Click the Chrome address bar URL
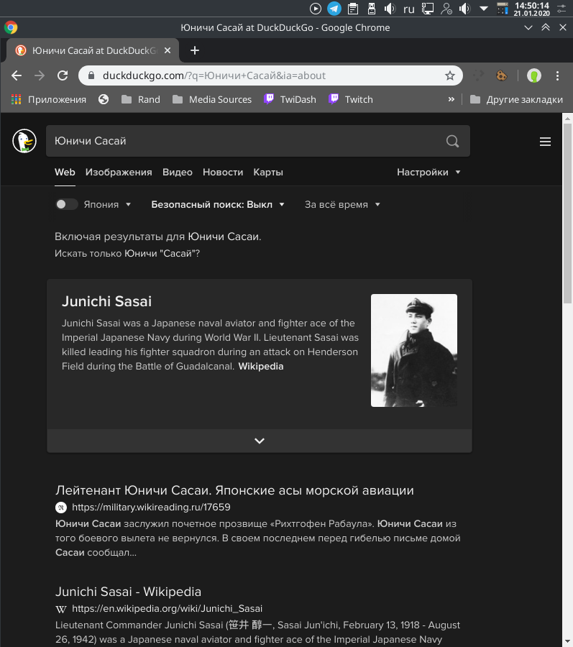Screen dimensions: 573x647 click(214, 75)
